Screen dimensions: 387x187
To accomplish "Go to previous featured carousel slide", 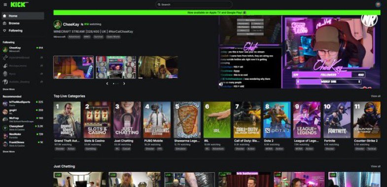I will 107,83.
